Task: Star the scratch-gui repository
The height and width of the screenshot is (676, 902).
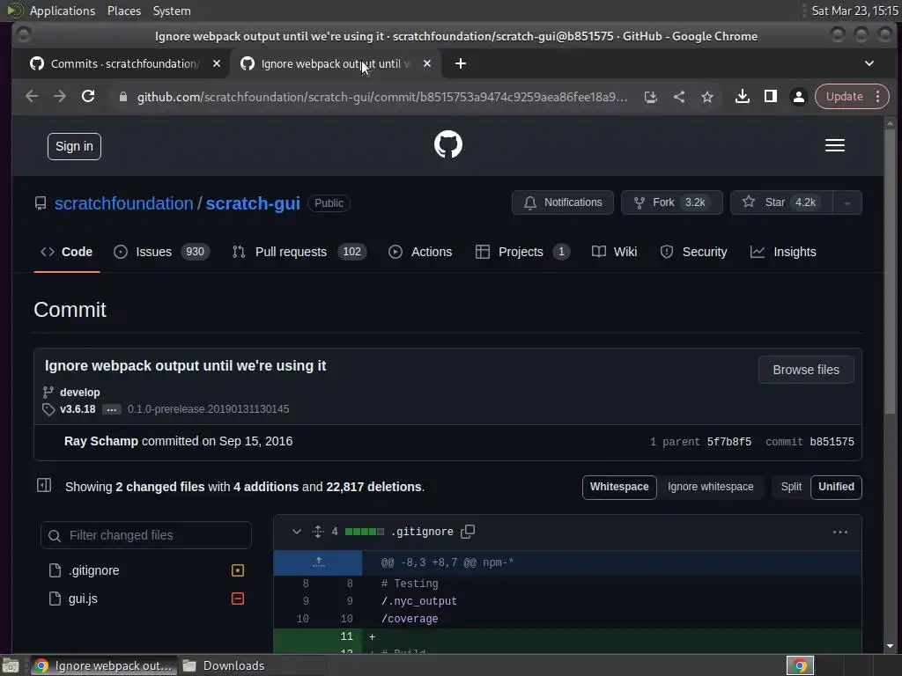Action: point(781,203)
